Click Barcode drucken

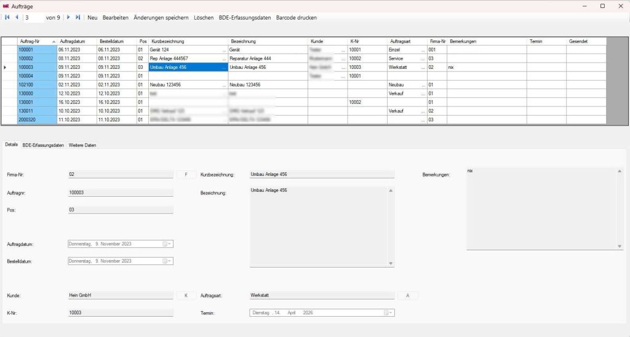pos(297,18)
